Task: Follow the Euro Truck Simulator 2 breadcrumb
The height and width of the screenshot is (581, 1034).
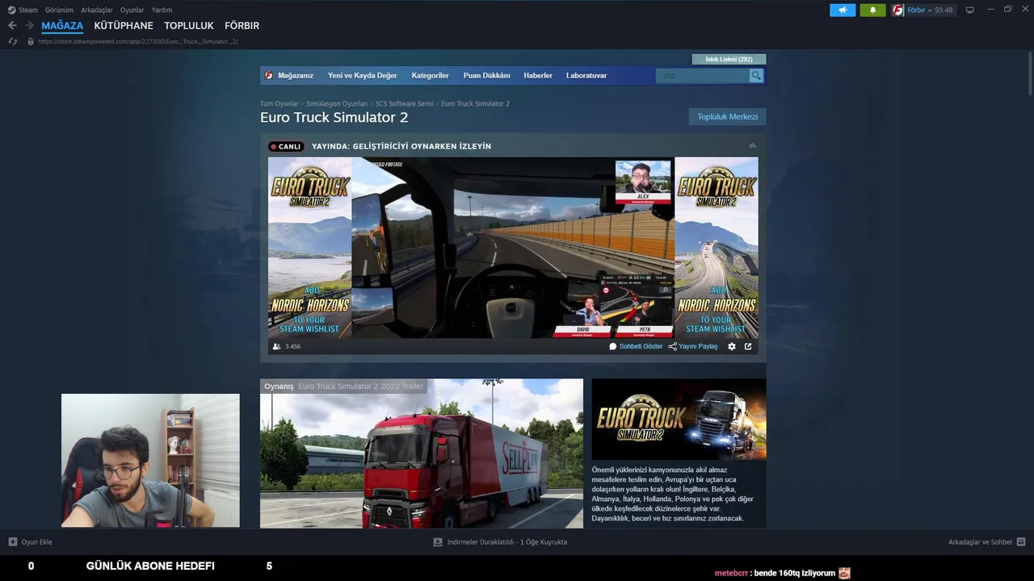Action: (475, 103)
